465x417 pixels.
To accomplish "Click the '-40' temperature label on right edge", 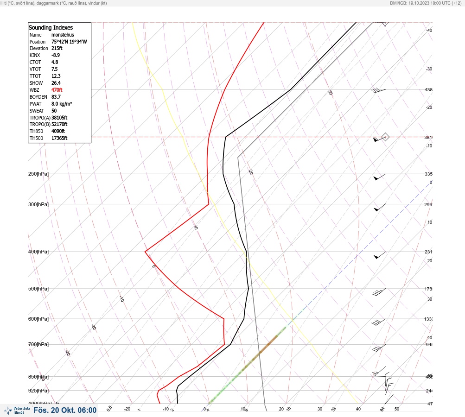I will click(x=429, y=30).
